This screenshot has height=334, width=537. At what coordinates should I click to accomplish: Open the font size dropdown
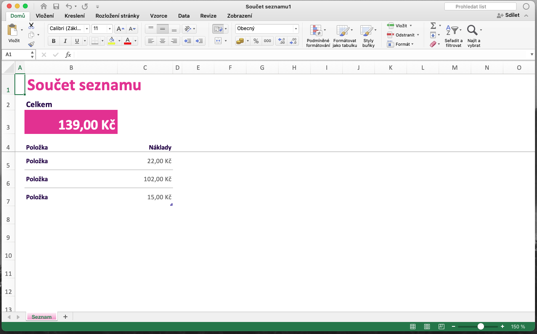coord(110,29)
